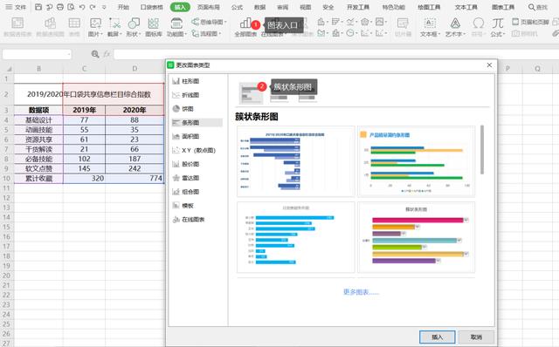
Task: Click the 插入 insert button in dialog
Action: pos(437,337)
